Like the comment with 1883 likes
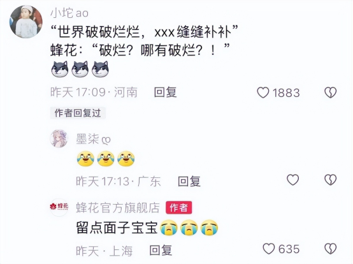353x264 pixels. (x=263, y=92)
